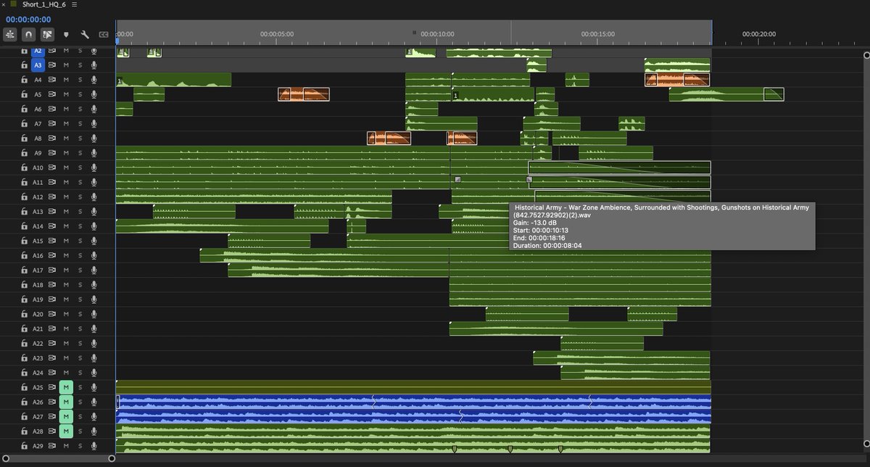870x467 pixels.
Task: Select the first orange clip on A8
Action: pyautogui.click(x=389, y=138)
